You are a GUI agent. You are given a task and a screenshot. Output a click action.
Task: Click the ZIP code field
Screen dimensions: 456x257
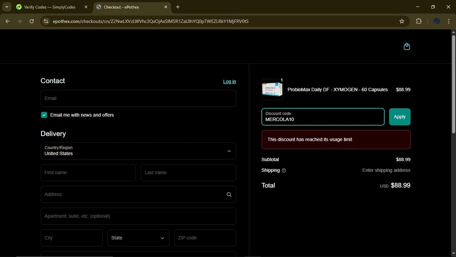205,238
